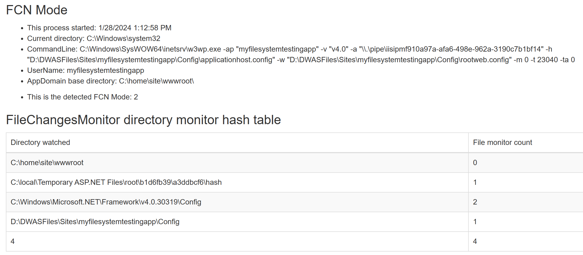
Task: Select the Framework v4.0.30319 Config row
Action: (x=295, y=202)
